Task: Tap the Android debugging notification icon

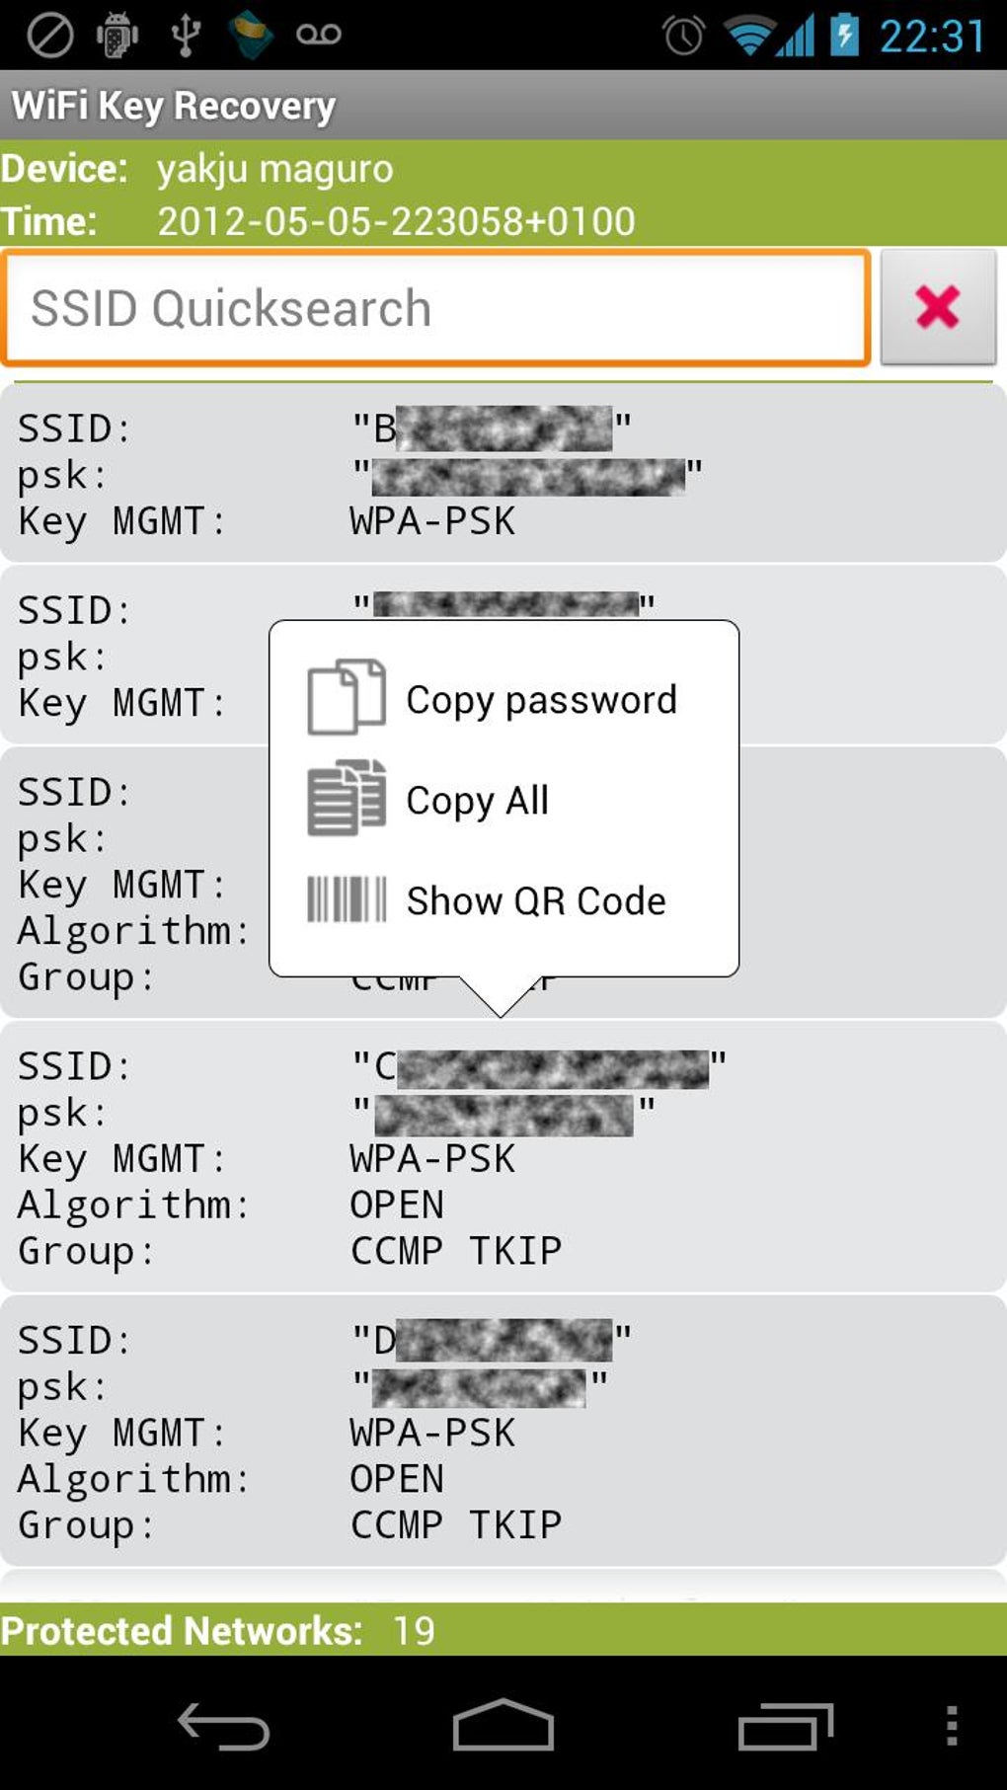Action: click(116, 35)
